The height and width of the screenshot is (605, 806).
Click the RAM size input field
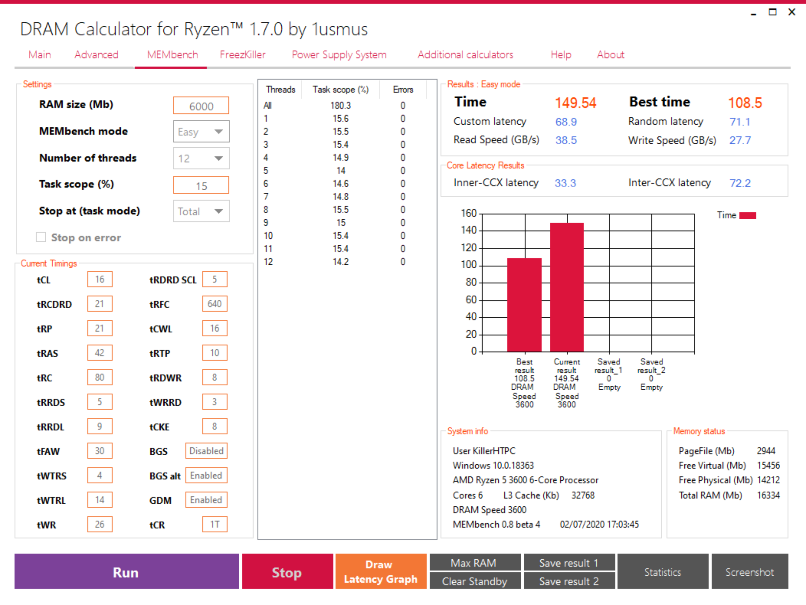201,106
